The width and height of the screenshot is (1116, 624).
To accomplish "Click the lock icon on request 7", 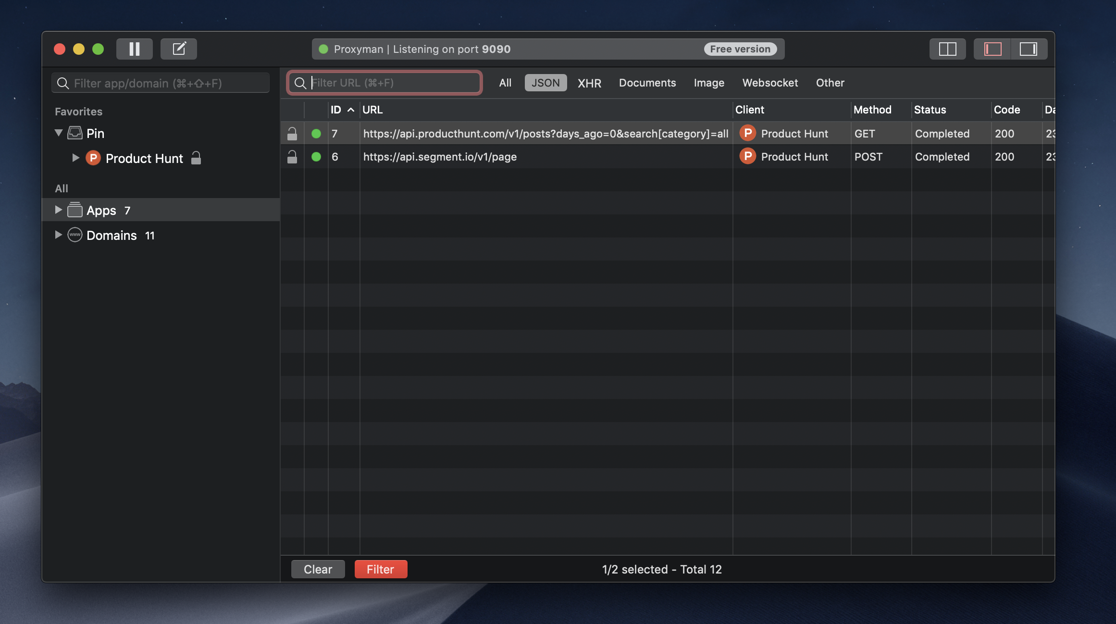I will (292, 134).
